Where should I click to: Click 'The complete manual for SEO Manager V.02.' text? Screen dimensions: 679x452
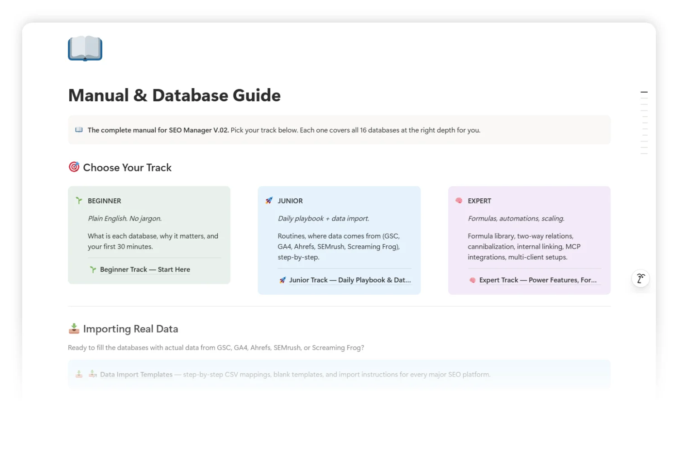click(158, 130)
